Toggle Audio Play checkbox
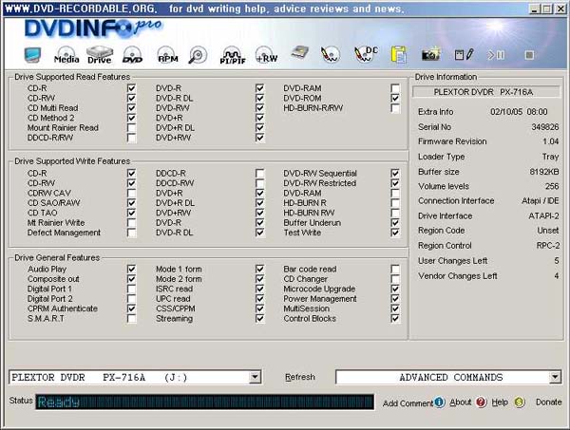Image resolution: width=570 pixels, height=430 pixels. tap(132, 270)
